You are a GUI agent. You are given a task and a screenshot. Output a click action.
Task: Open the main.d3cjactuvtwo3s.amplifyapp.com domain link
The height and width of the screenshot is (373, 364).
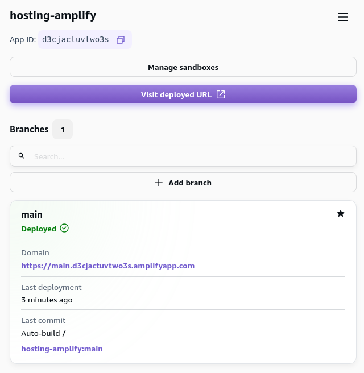107,266
